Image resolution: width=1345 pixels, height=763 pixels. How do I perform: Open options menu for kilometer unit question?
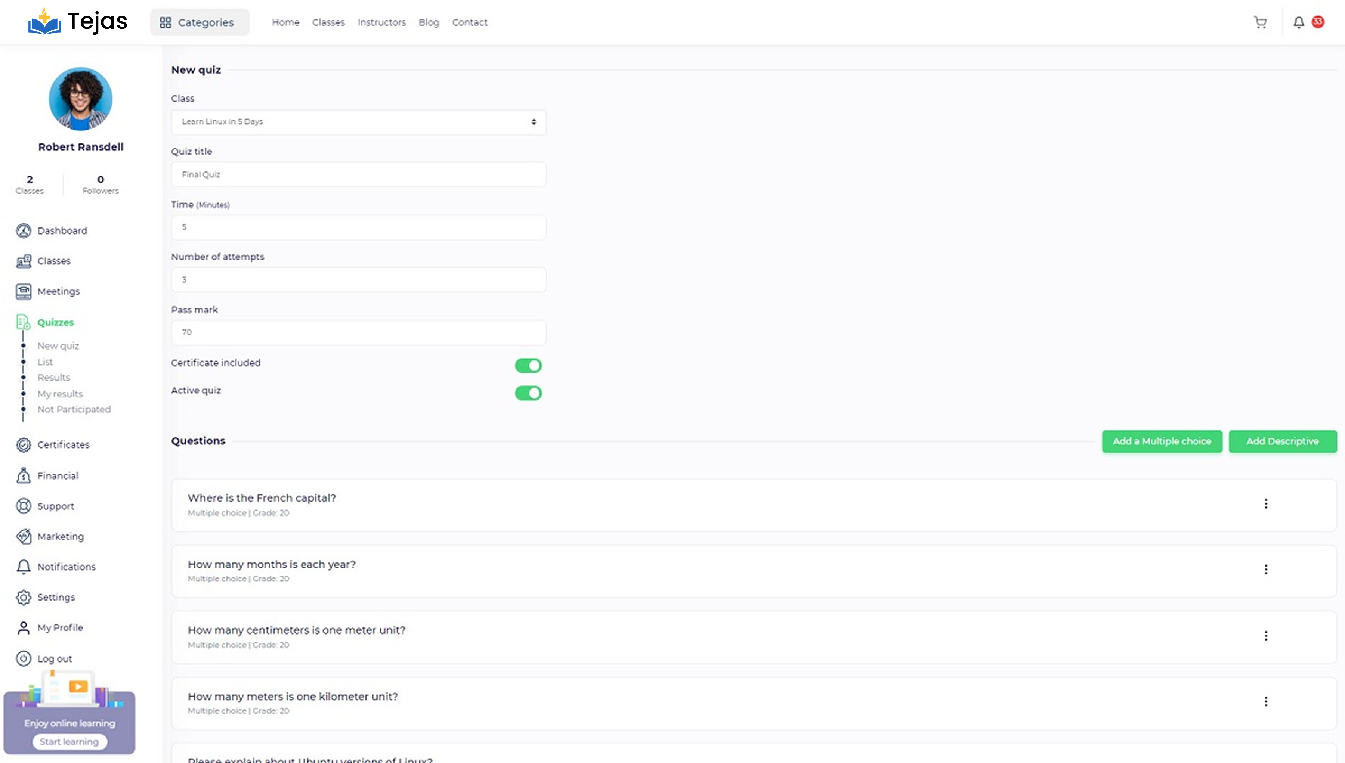[1266, 701]
